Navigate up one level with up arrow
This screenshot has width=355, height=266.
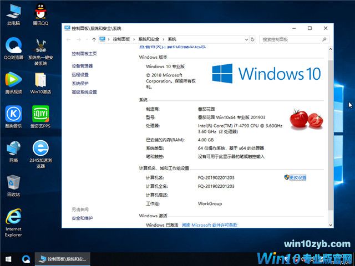coord(94,39)
